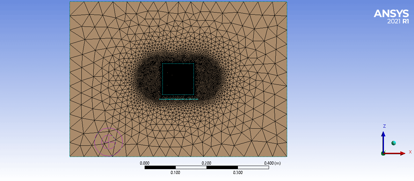Viewport: 414px width, 181px height.
Task: Click the top cyan dotted edge of mesh domain
Action: [x=178, y=2]
